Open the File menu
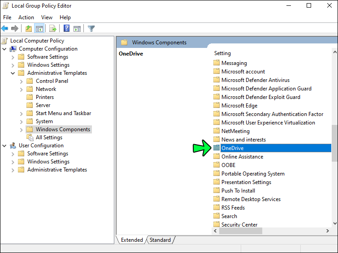338x253 pixels. (x=7, y=17)
